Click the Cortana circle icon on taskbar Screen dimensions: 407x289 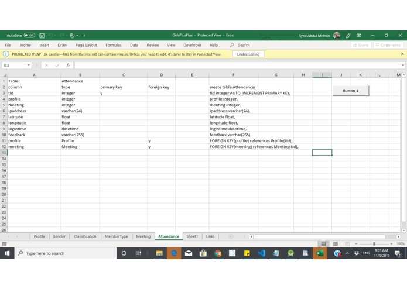tap(124, 253)
